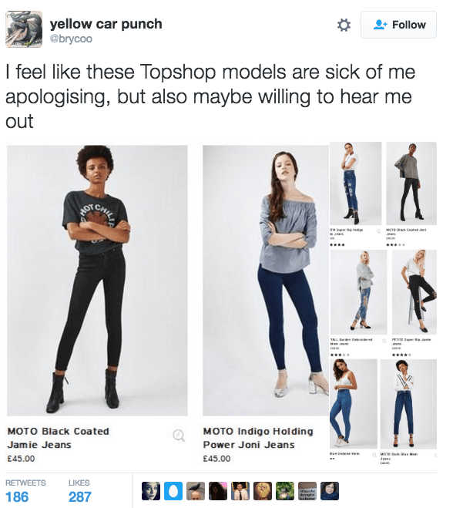453x508 pixels.
Task: Click the blue egg default avatar
Action: pos(173,490)
